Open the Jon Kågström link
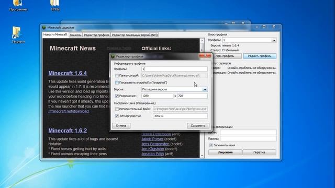The image size is (335, 188). [x=153, y=149]
